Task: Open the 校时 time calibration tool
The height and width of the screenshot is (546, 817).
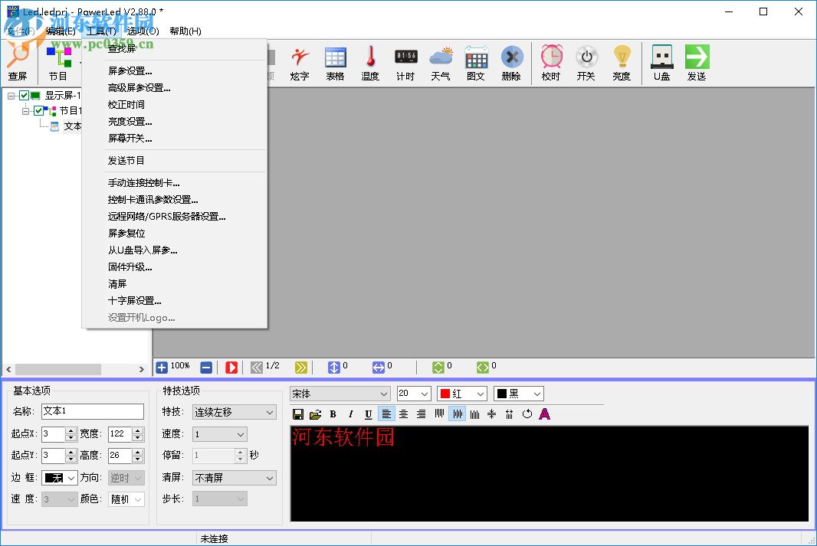Action: [551, 62]
